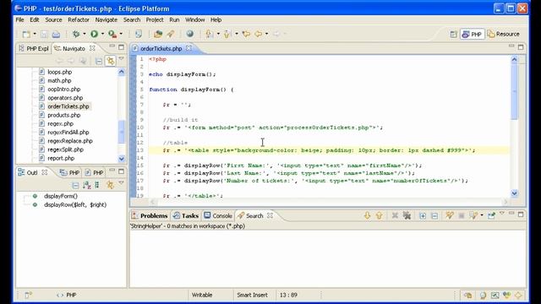541x304 pixels.
Task: Switch to the PHP Explorer tab
Action: (34, 49)
